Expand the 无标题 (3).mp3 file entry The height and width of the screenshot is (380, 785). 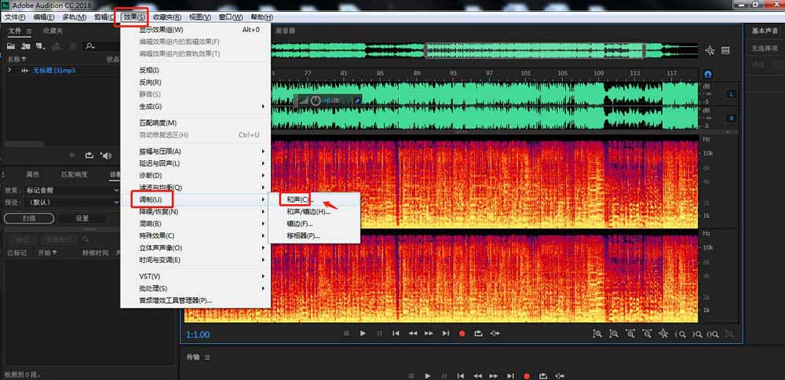click(9, 71)
